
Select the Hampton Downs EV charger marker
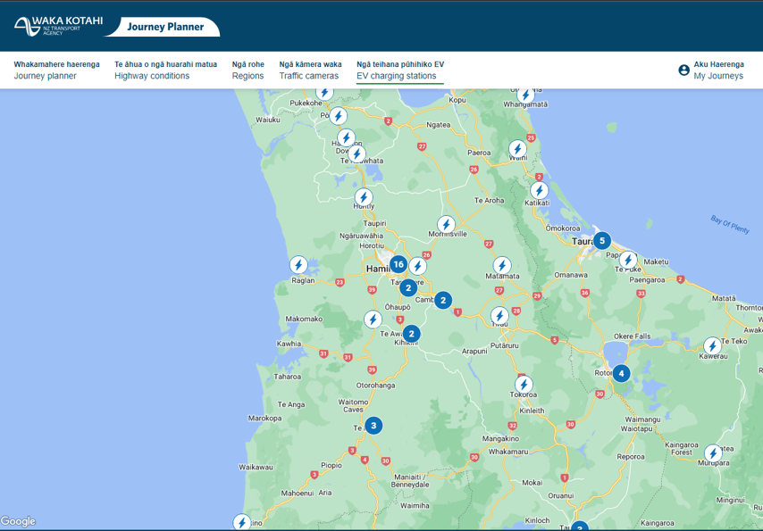point(346,137)
